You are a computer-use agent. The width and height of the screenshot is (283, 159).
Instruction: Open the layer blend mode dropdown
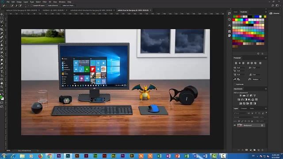pos(243,117)
